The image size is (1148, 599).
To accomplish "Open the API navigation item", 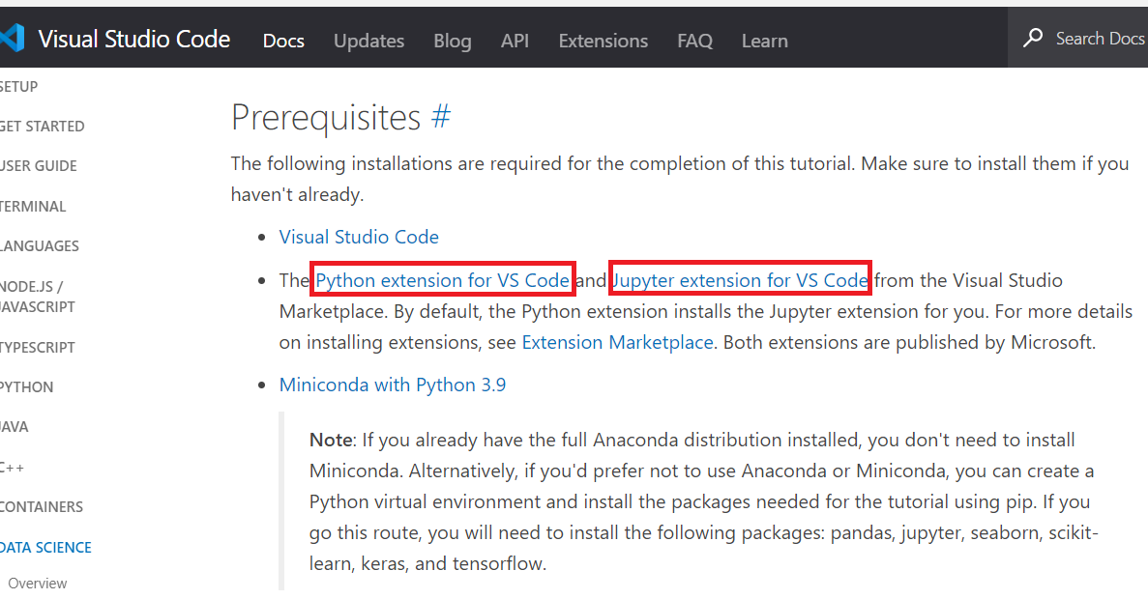I will click(x=515, y=41).
